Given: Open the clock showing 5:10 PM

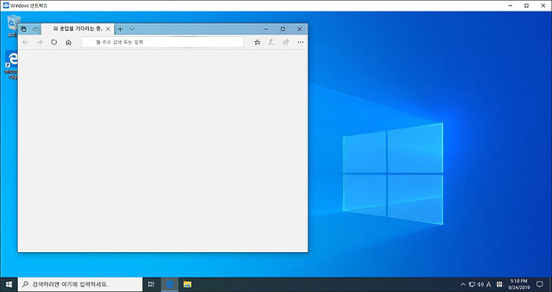Looking at the screenshot, I should coord(519,284).
